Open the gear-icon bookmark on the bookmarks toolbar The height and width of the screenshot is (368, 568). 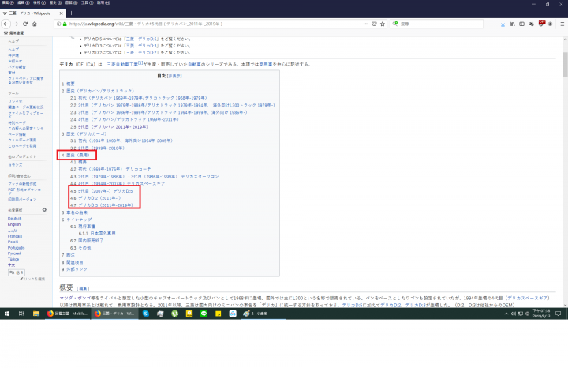[13, 32]
